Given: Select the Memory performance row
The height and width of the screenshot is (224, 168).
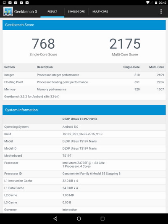Looking at the screenshot, I should 84,90.
